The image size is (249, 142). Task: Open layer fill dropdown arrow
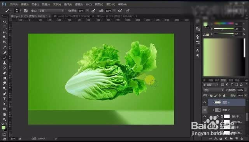[x=245, y=95]
